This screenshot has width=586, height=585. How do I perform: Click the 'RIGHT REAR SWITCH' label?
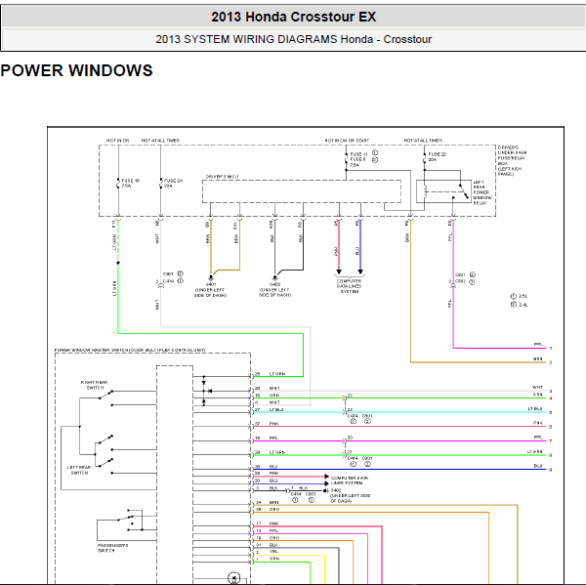point(95,385)
